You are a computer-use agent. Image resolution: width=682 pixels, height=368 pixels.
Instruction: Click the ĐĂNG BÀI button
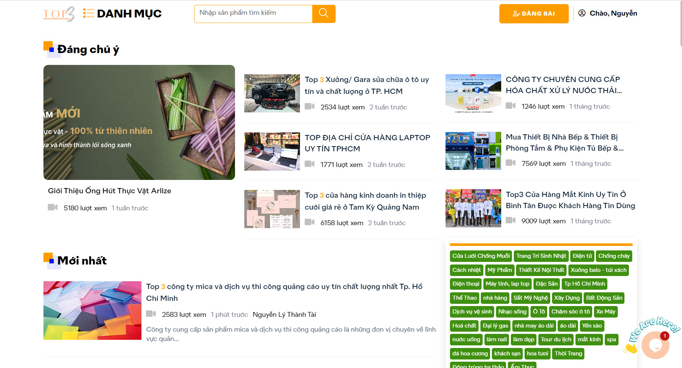pos(534,14)
